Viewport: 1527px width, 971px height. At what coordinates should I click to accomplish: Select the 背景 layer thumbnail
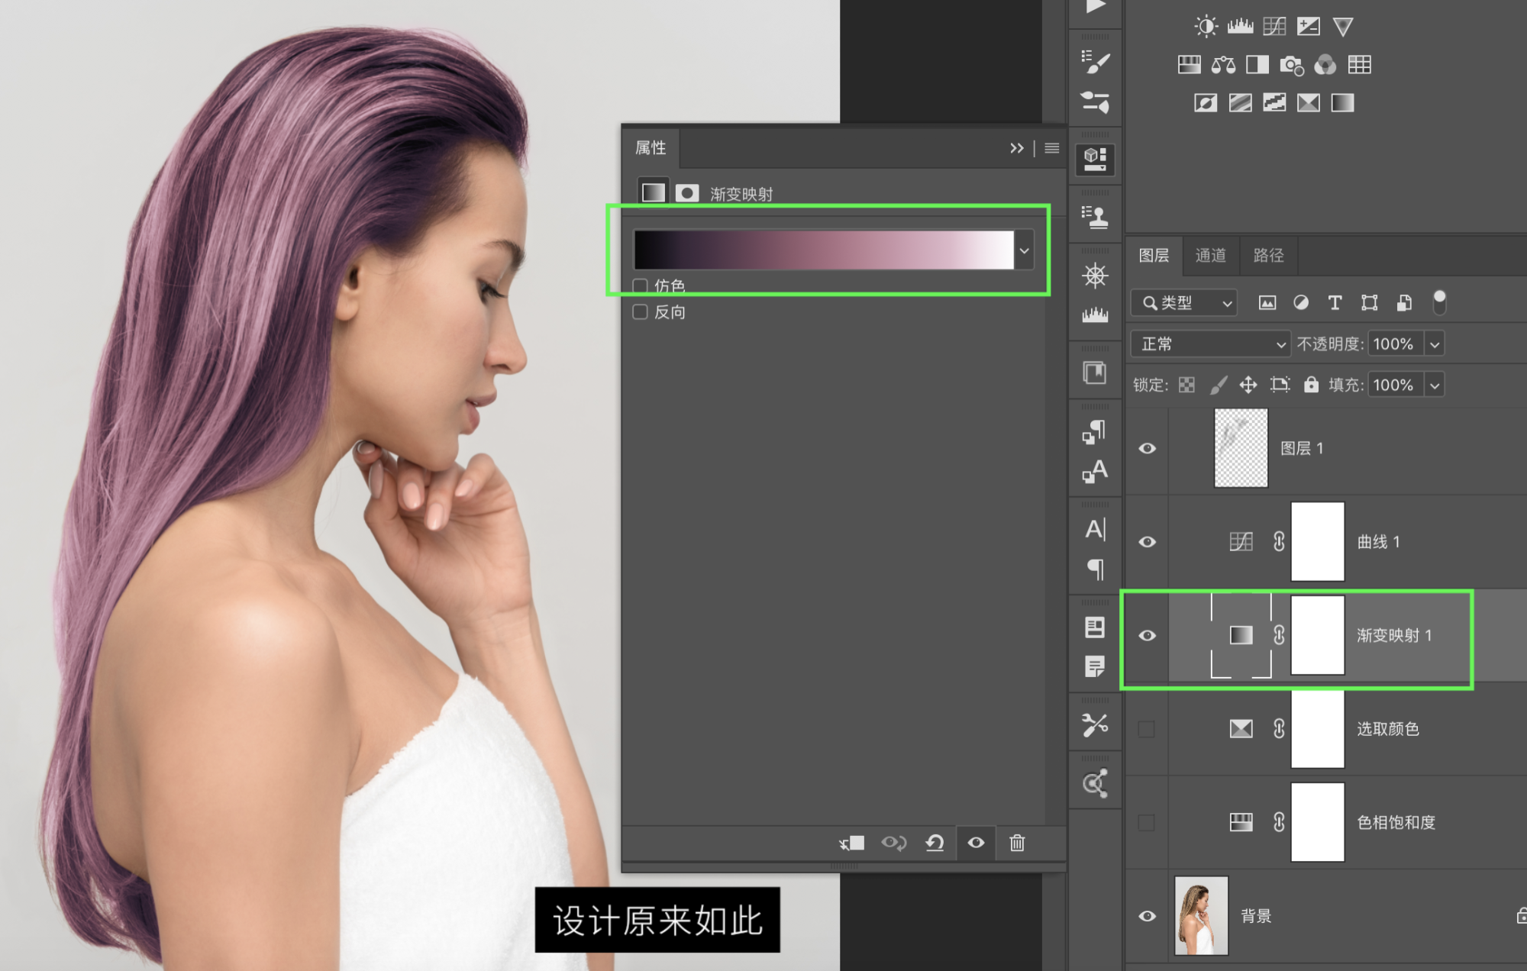tap(1201, 915)
